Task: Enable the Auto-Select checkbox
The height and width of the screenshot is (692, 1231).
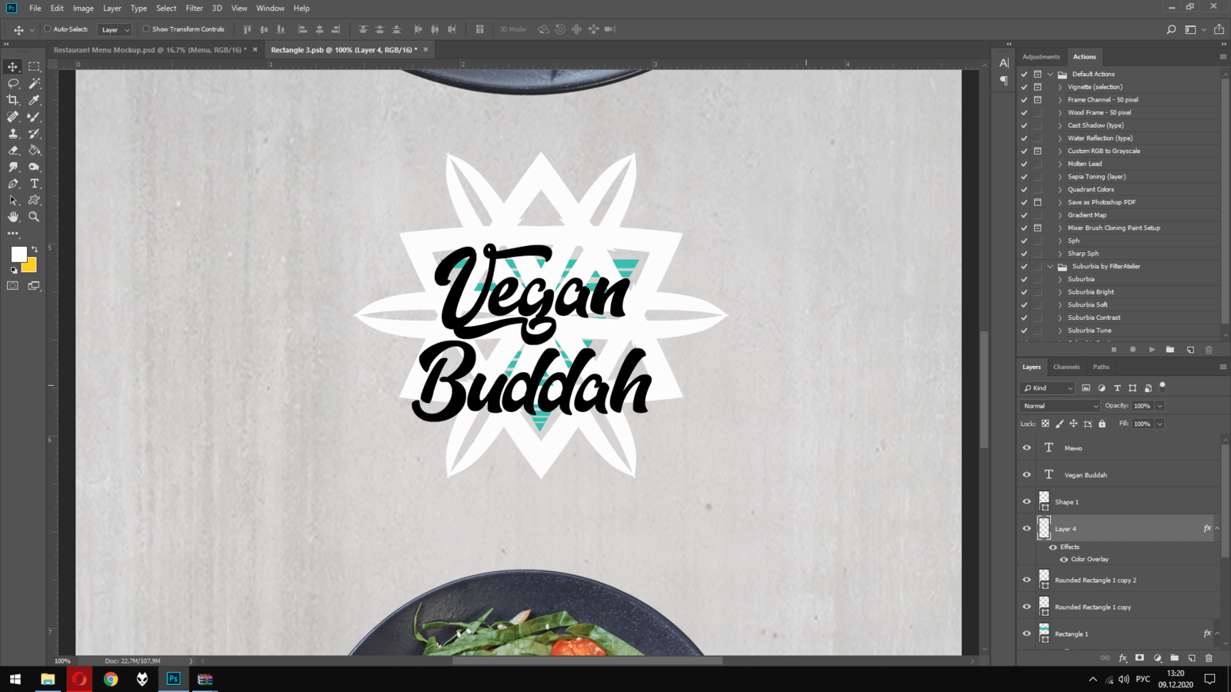Action: click(48, 29)
